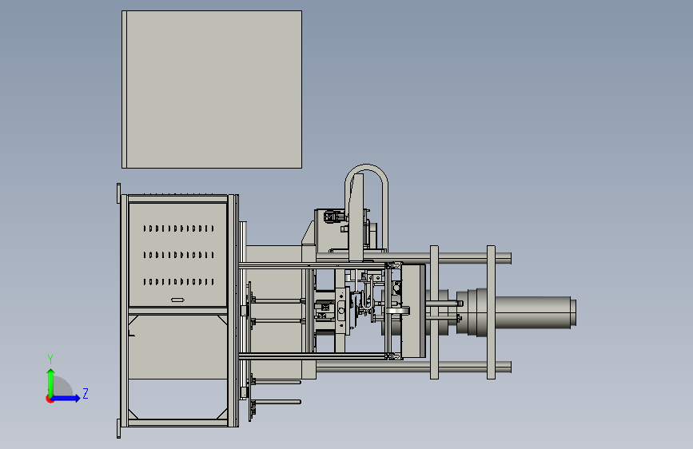Click the blue Z axis arrow of the triad
Image resolution: width=693 pixels, height=449 pixels.
[66, 398]
